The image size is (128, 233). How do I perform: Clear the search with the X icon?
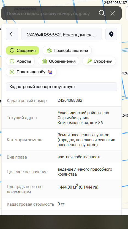point(113,13)
